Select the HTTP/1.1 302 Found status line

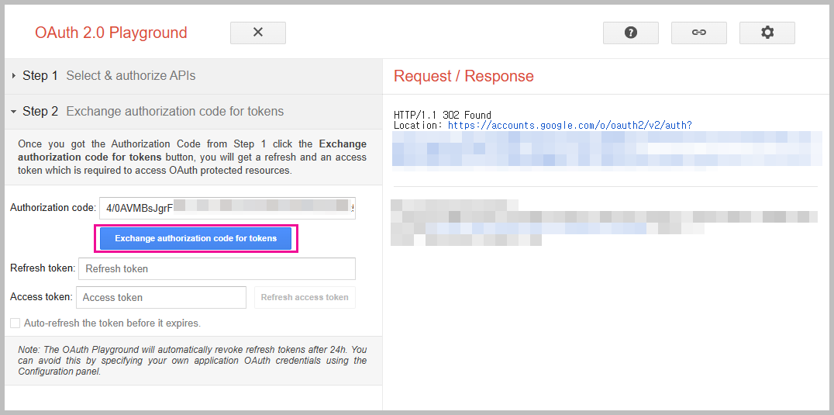(x=443, y=115)
